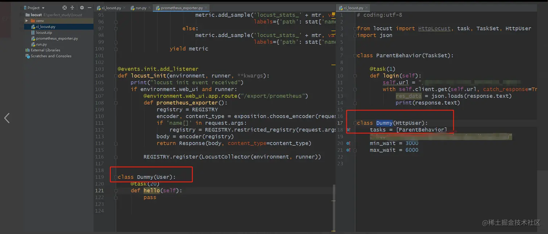Click 'import json' on line 4
Viewport: 548px width, 234px height.
pos(375,35)
